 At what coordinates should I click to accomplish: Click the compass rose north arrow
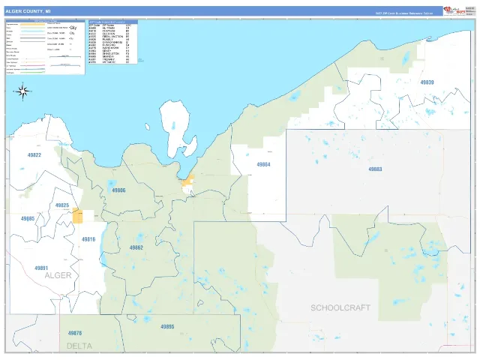pos(23,91)
